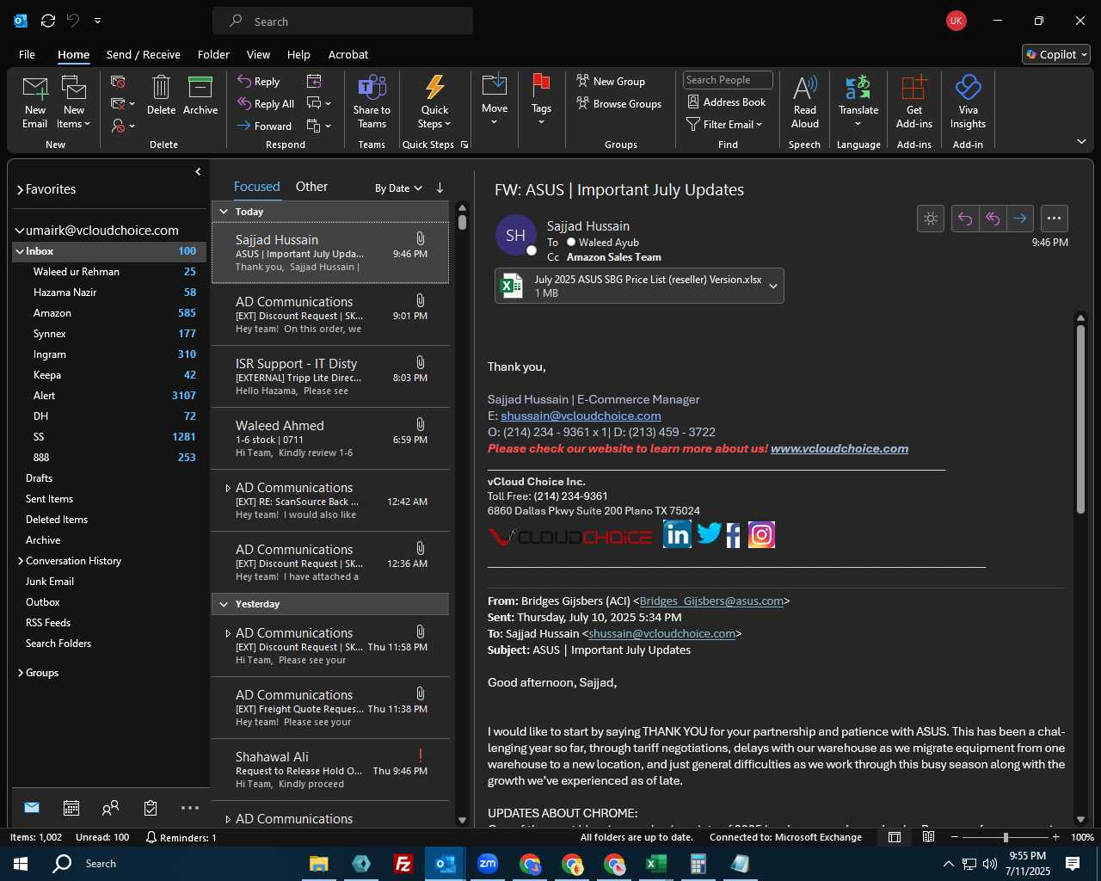Open Address Book
This screenshot has height=881, width=1101.
(x=727, y=102)
